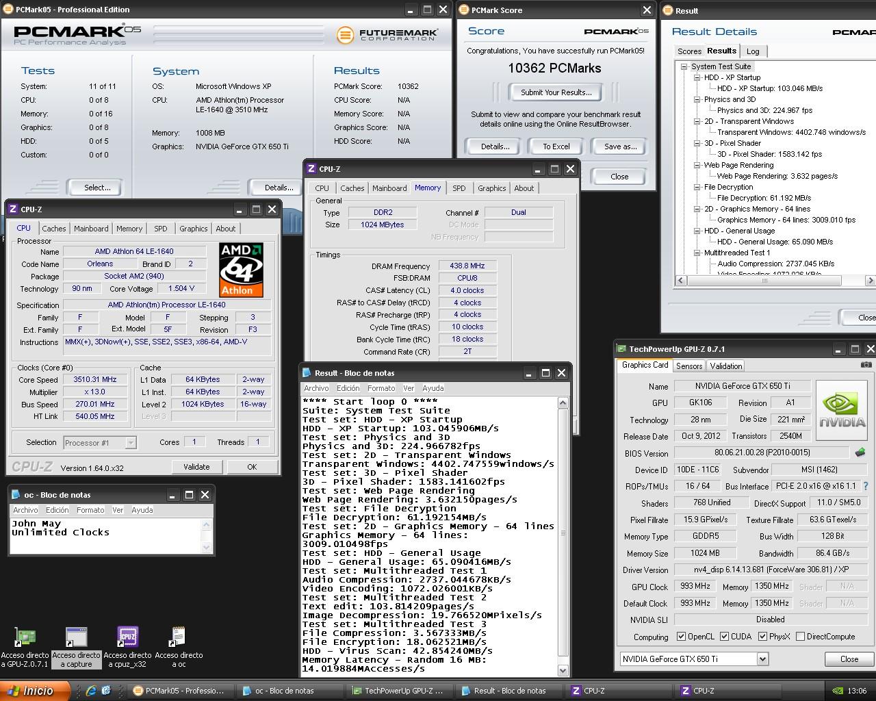Click the To Excel button

(556, 146)
